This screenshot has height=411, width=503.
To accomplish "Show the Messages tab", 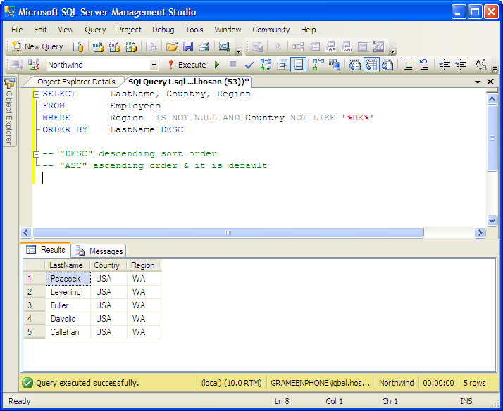I will [99, 251].
